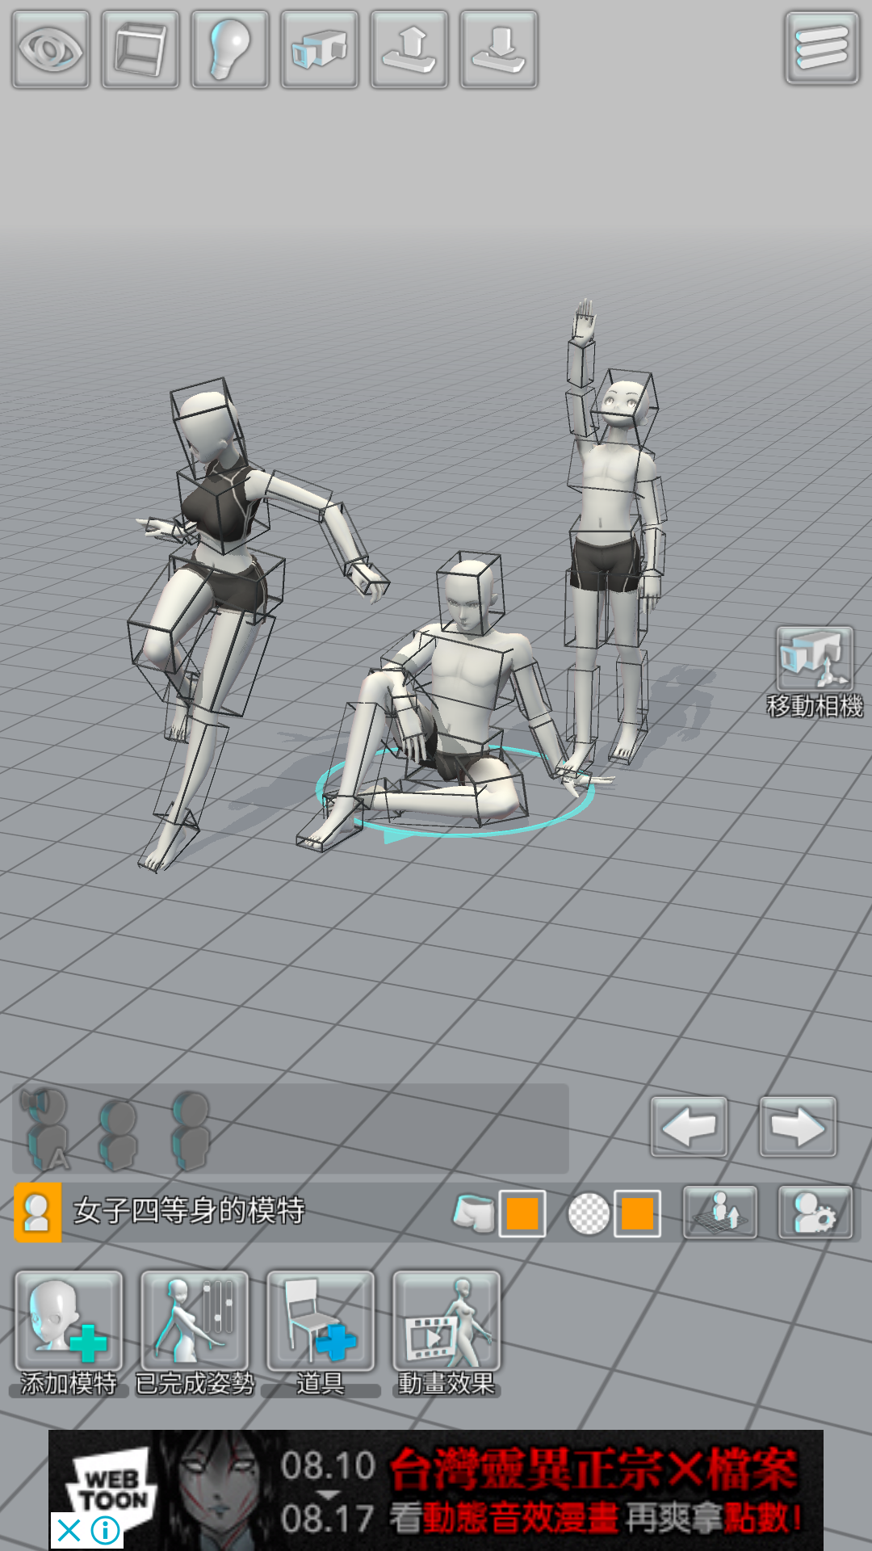Open the perspective frame view icon
Image resolution: width=872 pixels, height=1551 pixels.
(x=140, y=49)
